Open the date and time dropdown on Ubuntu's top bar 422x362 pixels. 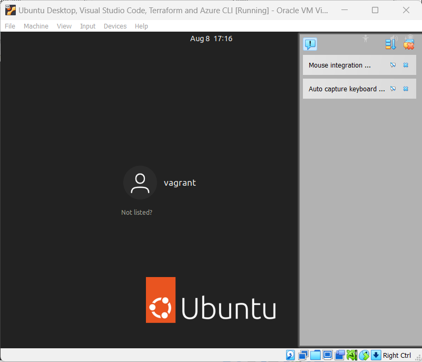coord(211,38)
